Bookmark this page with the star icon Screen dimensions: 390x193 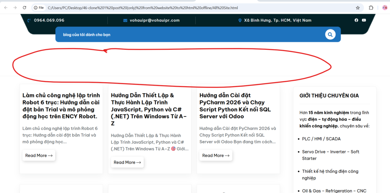[358, 8]
